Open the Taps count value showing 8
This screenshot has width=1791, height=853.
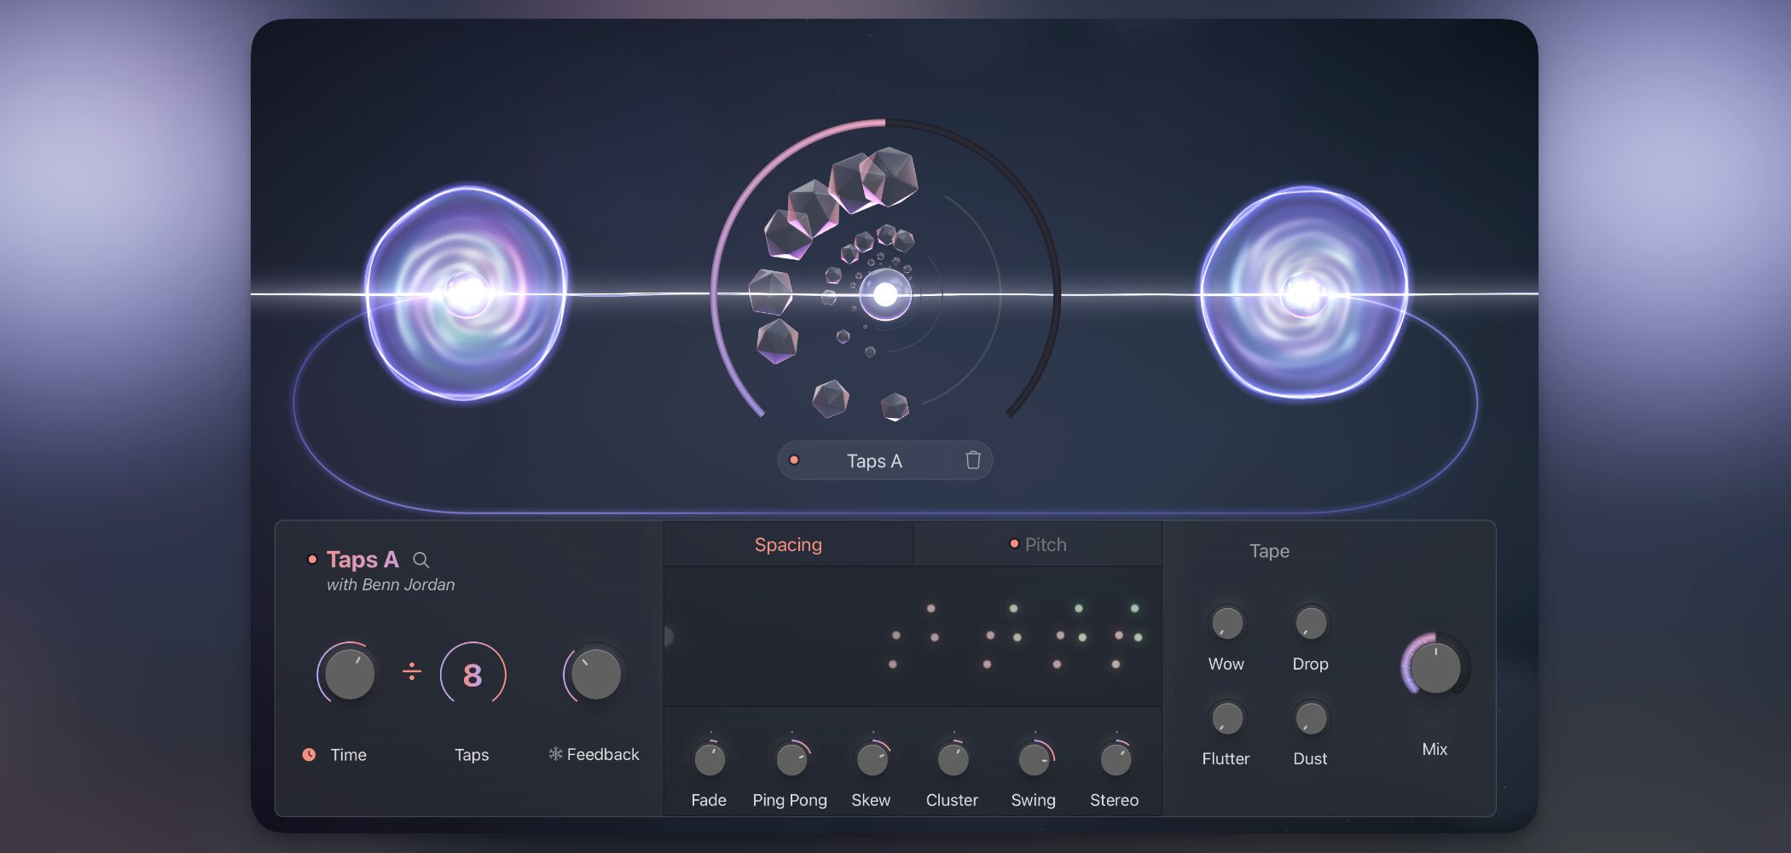pos(472,675)
